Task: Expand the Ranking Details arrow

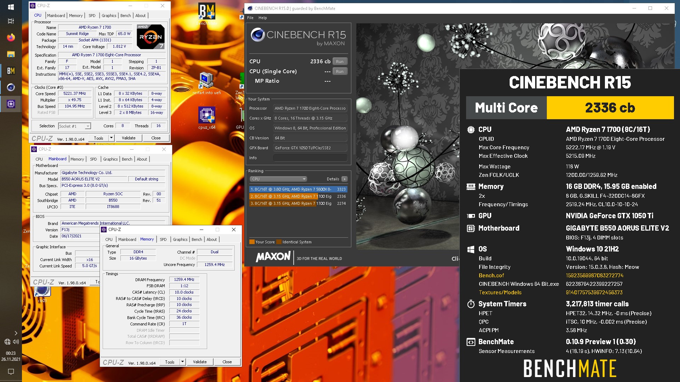Action: pos(345,179)
